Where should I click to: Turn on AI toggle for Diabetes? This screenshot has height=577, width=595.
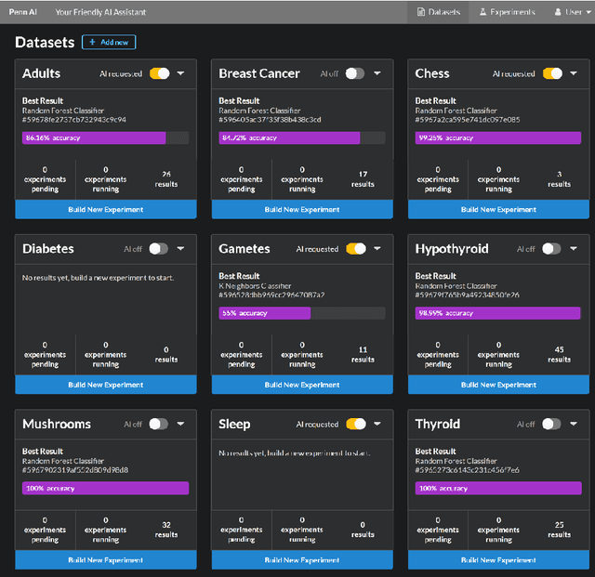point(159,249)
